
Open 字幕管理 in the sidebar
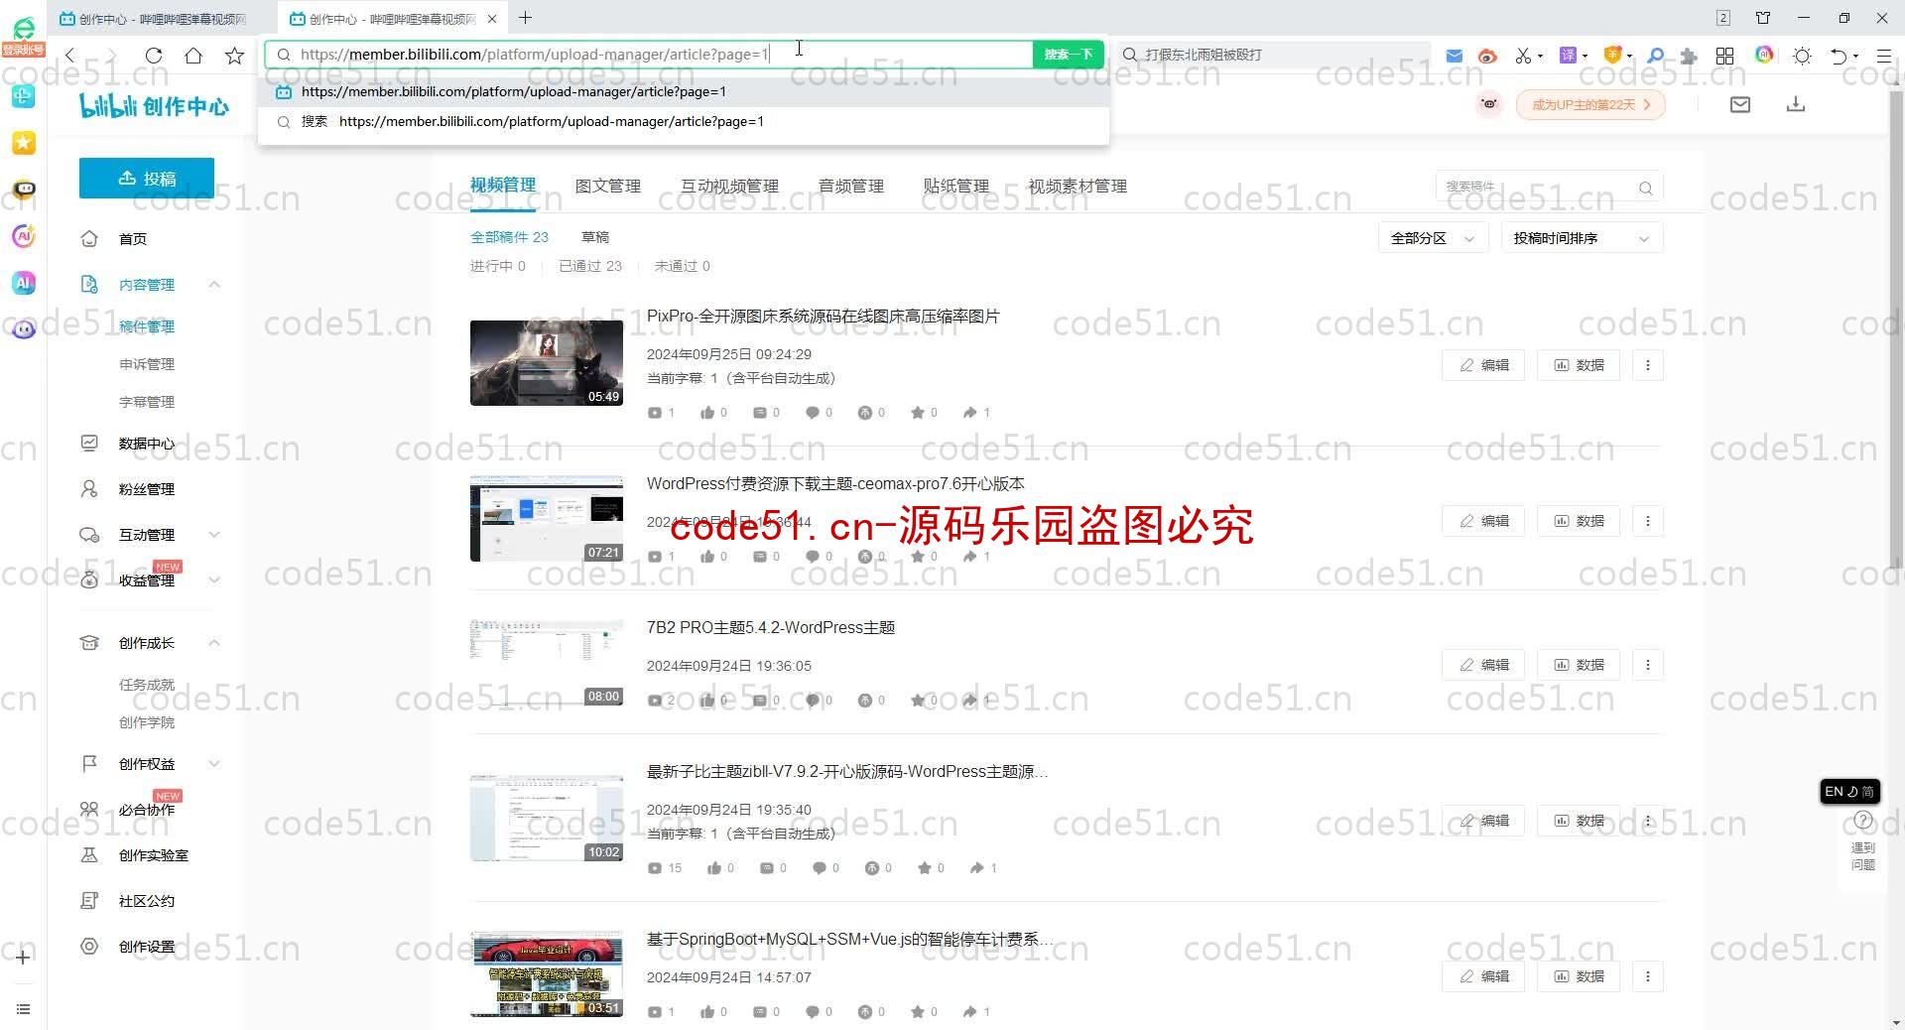pyautogui.click(x=147, y=402)
